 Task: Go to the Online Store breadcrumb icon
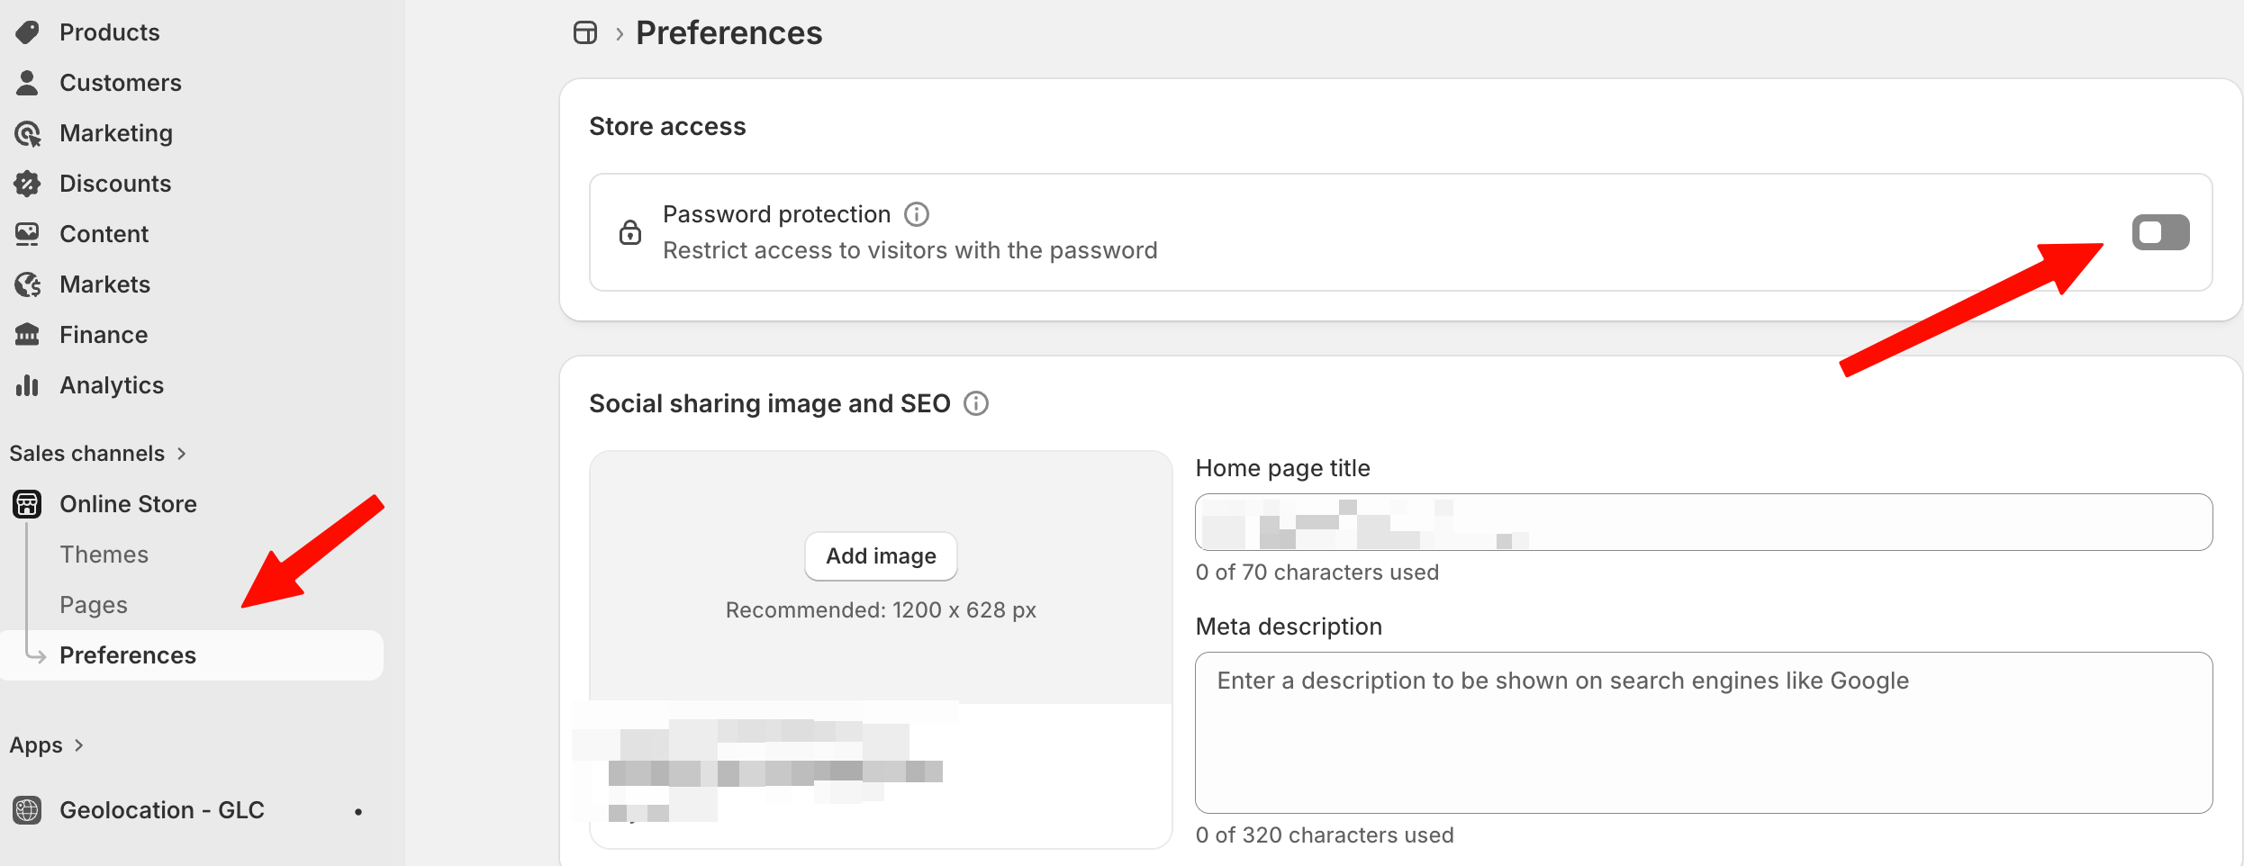click(585, 33)
